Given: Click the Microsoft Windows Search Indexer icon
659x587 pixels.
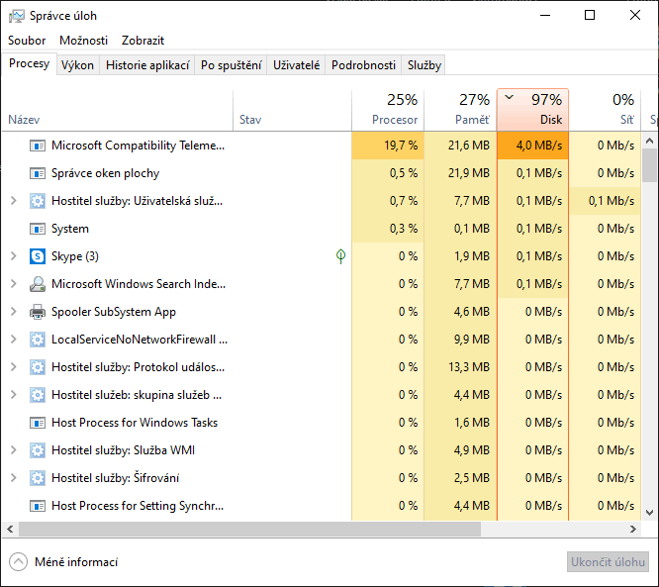Looking at the screenshot, I should [38, 284].
